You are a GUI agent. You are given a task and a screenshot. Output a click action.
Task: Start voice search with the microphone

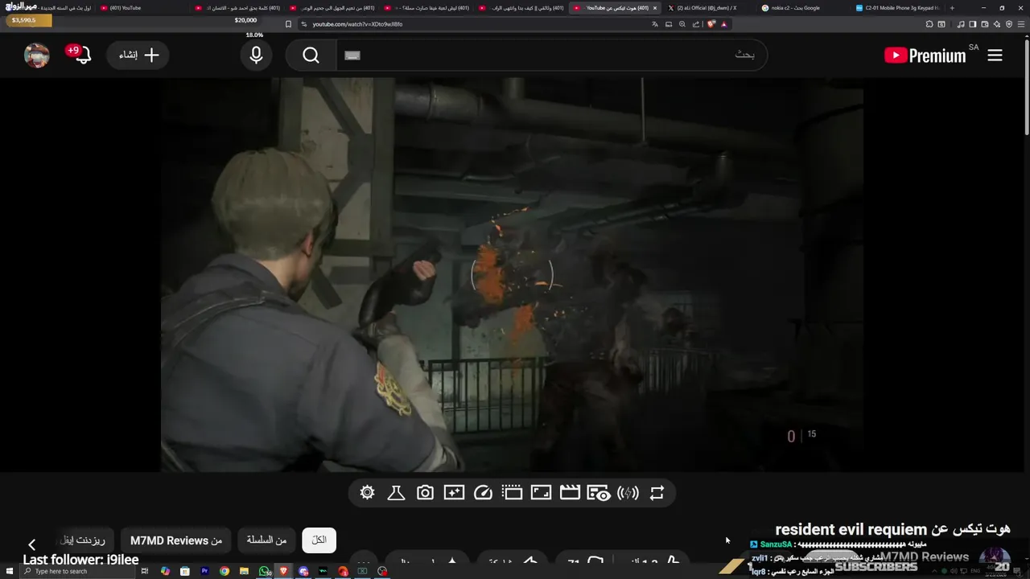pos(256,55)
